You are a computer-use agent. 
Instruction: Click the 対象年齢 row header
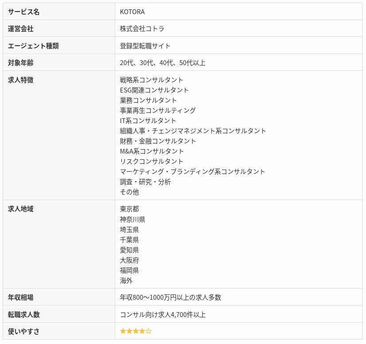click(20, 63)
